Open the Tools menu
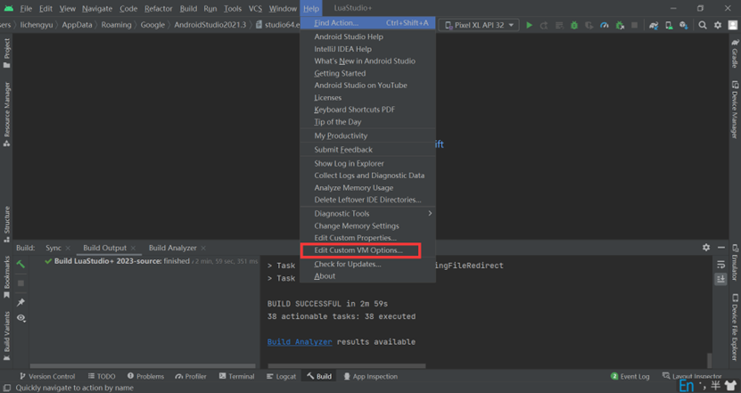This screenshot has height=393, width=741. point(233,9)
